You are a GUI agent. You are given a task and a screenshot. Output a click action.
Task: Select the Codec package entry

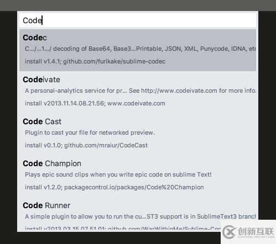[x=138, y=50]
